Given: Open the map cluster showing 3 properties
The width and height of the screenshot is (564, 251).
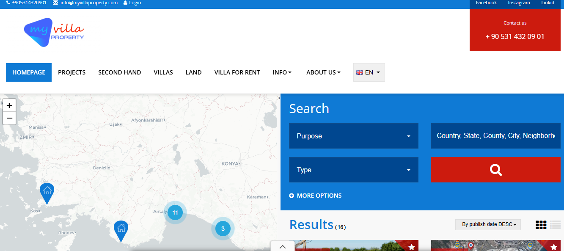Looking at the screenshot, I should pyautogui.click(x=223, y=229).
